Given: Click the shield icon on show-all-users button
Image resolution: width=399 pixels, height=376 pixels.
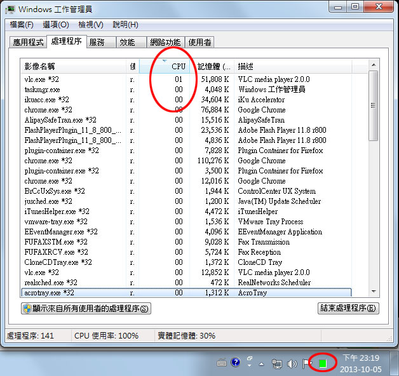Looking at the screenshot, I should [x=27, y=308].
